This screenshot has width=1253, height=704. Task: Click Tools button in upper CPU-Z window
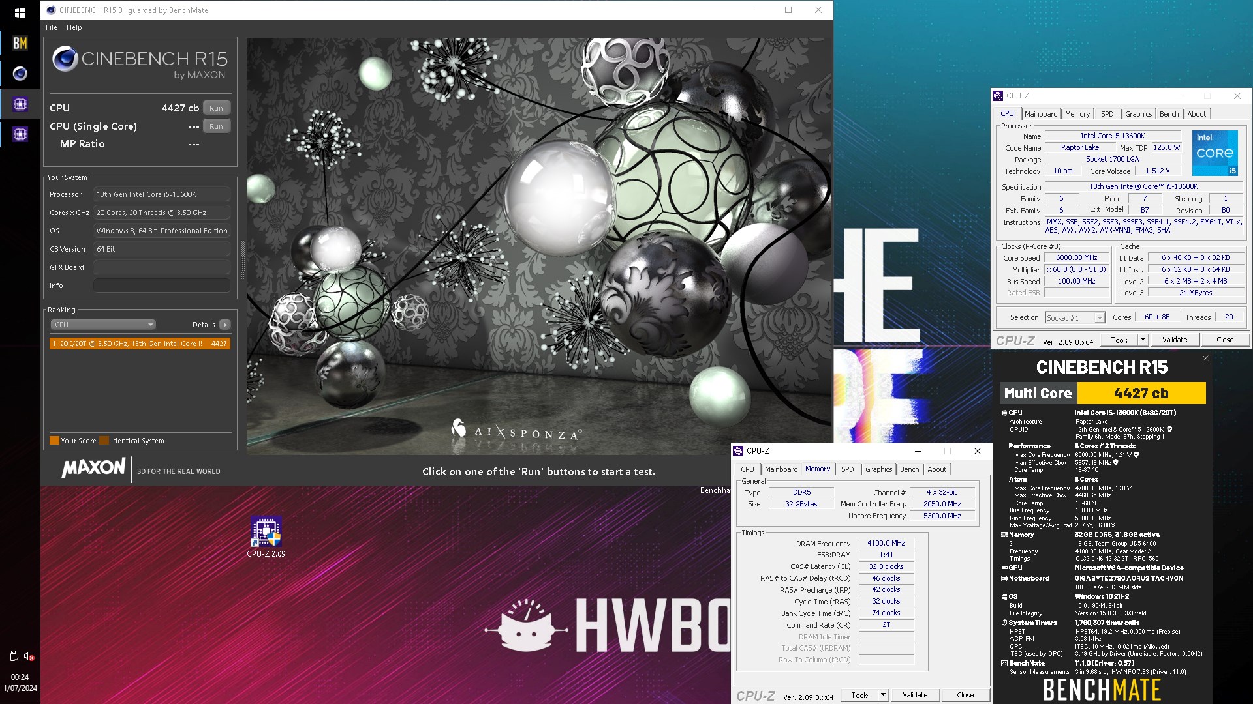click(1120, 340)
